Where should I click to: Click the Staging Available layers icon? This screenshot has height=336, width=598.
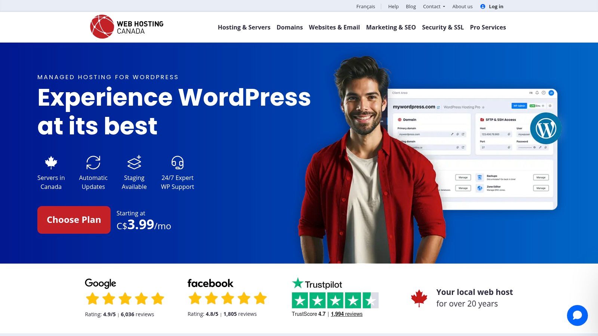pyautogui.click(x=134, y=162)
